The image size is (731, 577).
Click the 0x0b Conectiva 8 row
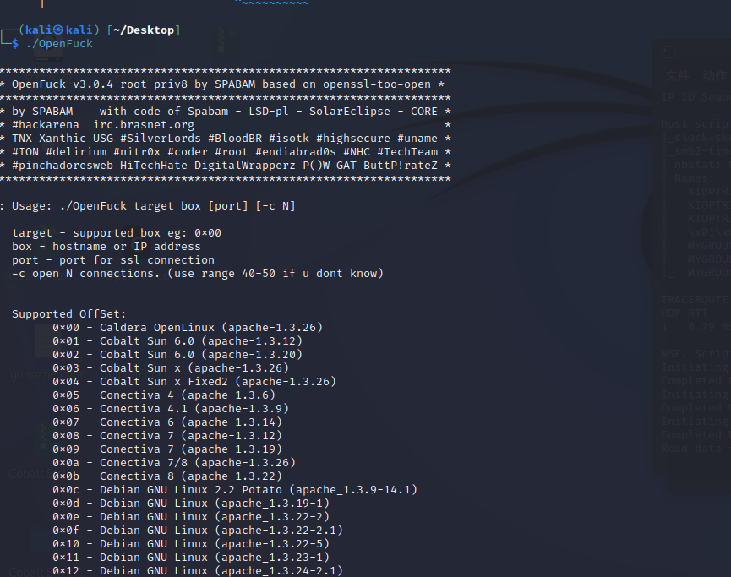[x=167, y=476]
